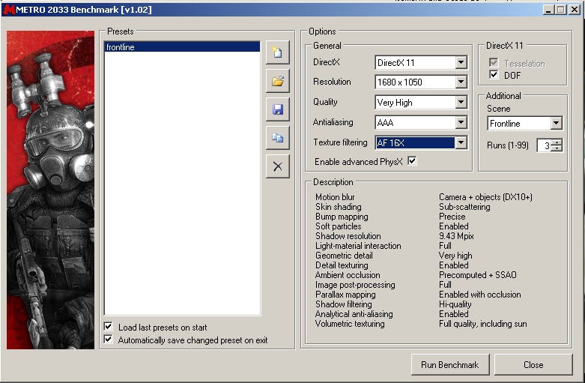Viewport: 585px width, 383px height.
Task: Click the save preset floppy icon
Action: click(277, 109)
